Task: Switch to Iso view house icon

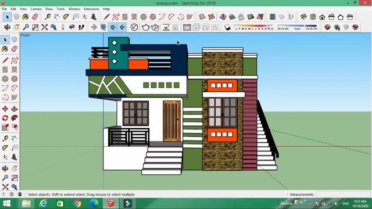Action: [303, 17]
